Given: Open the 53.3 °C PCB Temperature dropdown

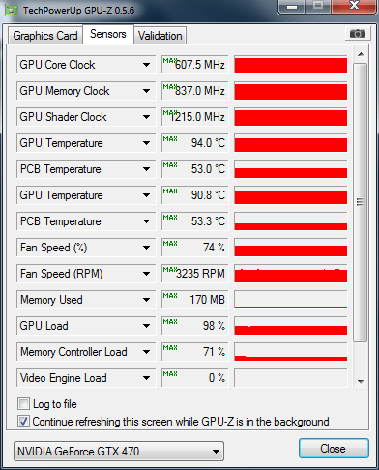Looking at the screenshot, I should pos(86,221).
